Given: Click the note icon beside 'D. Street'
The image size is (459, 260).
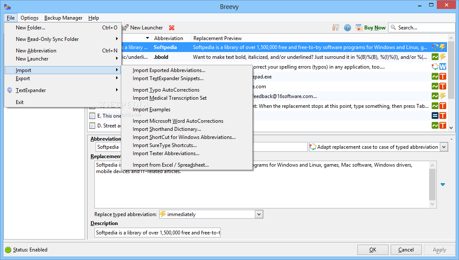Looking at the screenshot, I should click(x=92, y=126).
